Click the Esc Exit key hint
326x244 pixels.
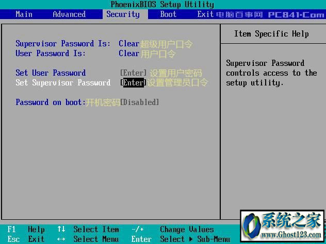[26, 239]
